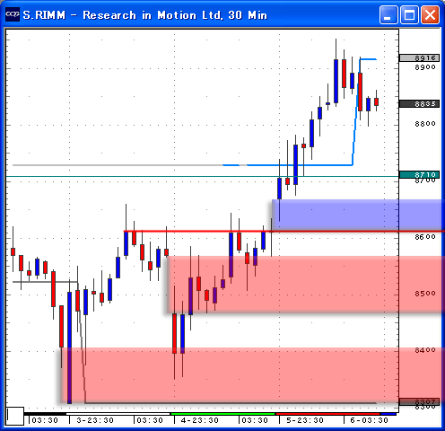This screenshot has width=445, height=431.
Task: Select the blue shaded zone above 8600
Action: coord(358,215)
